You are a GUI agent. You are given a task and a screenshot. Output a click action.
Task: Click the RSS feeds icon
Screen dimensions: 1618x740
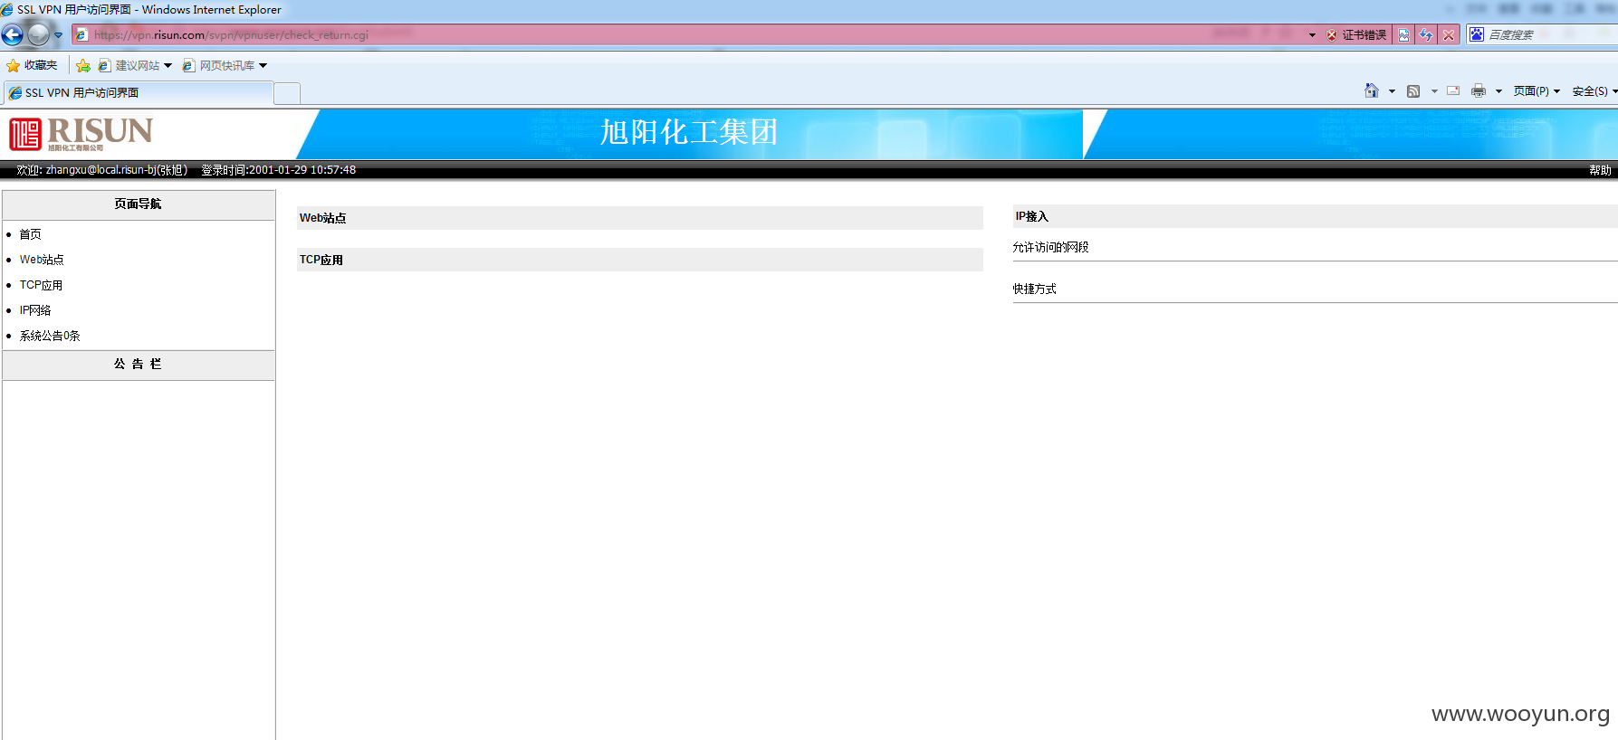[x=1413, y=90]
